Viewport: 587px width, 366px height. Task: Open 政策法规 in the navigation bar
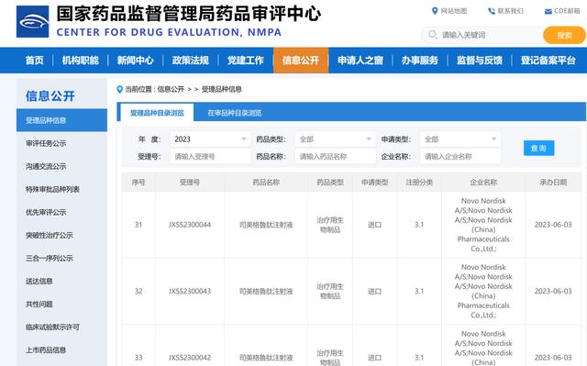(x=190, y=61)
